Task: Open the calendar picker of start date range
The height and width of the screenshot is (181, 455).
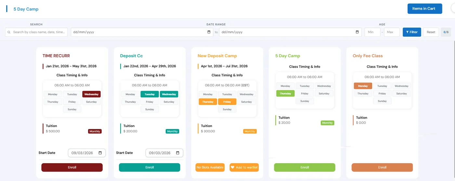Action: [209, 32]
